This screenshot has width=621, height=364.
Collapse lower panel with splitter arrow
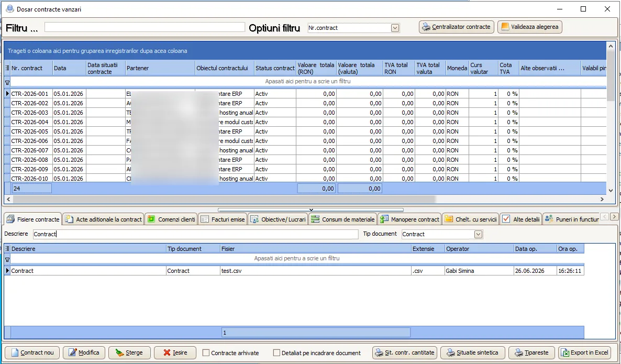(311, 210)
